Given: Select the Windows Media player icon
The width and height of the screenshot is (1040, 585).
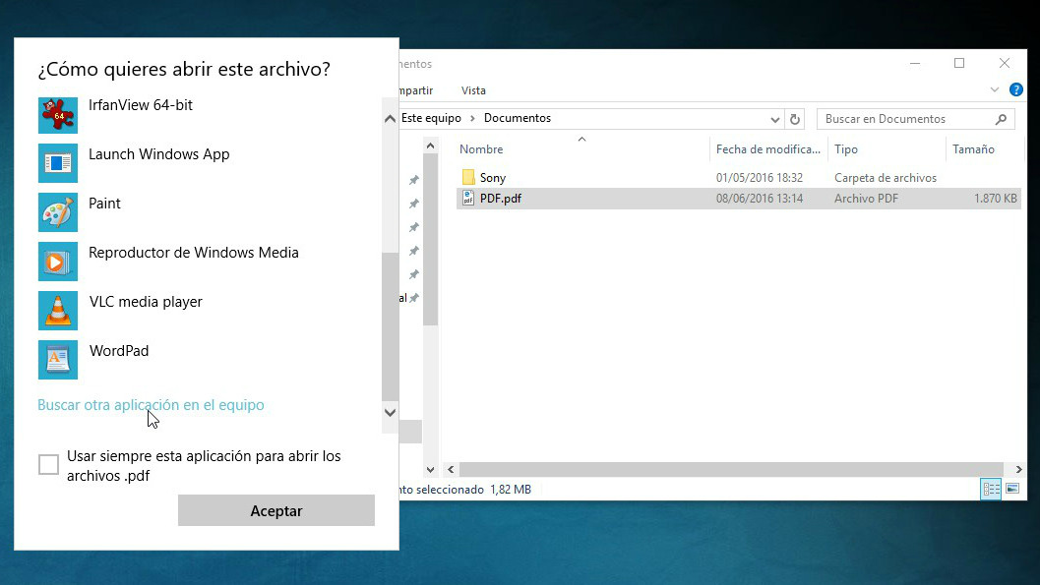Looking at the screenshot, I should (x=58, y=261).
